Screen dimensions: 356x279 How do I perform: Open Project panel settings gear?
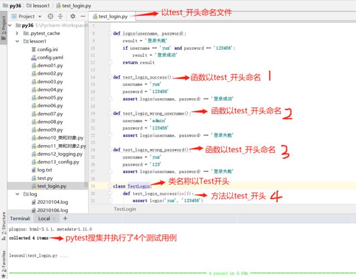(x=73, y=16)
